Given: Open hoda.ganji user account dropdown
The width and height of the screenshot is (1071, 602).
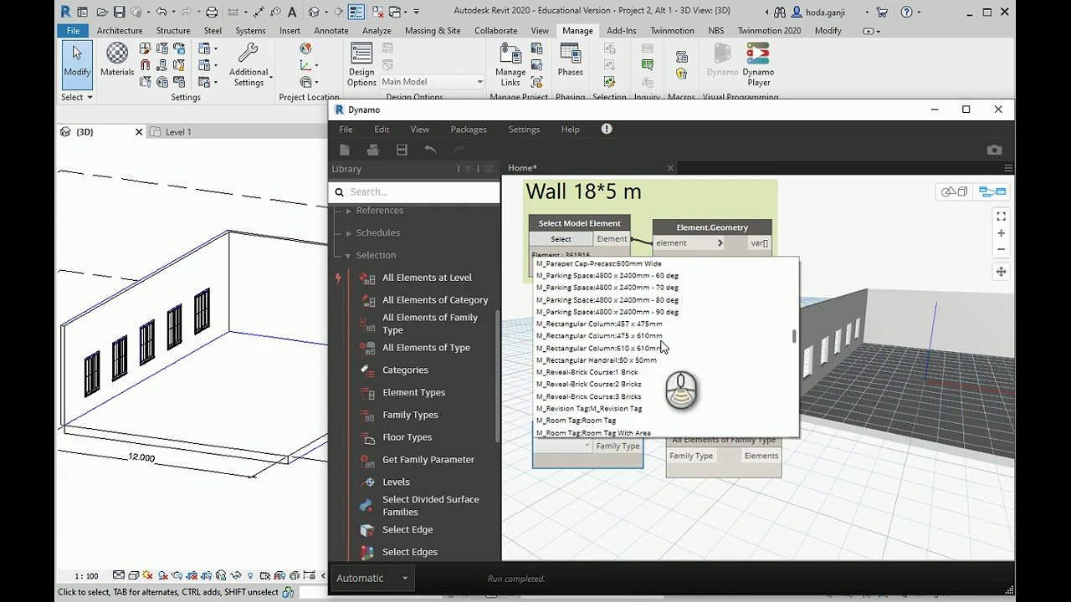Looking at the screenshot, I should click(x=867, y=12).
